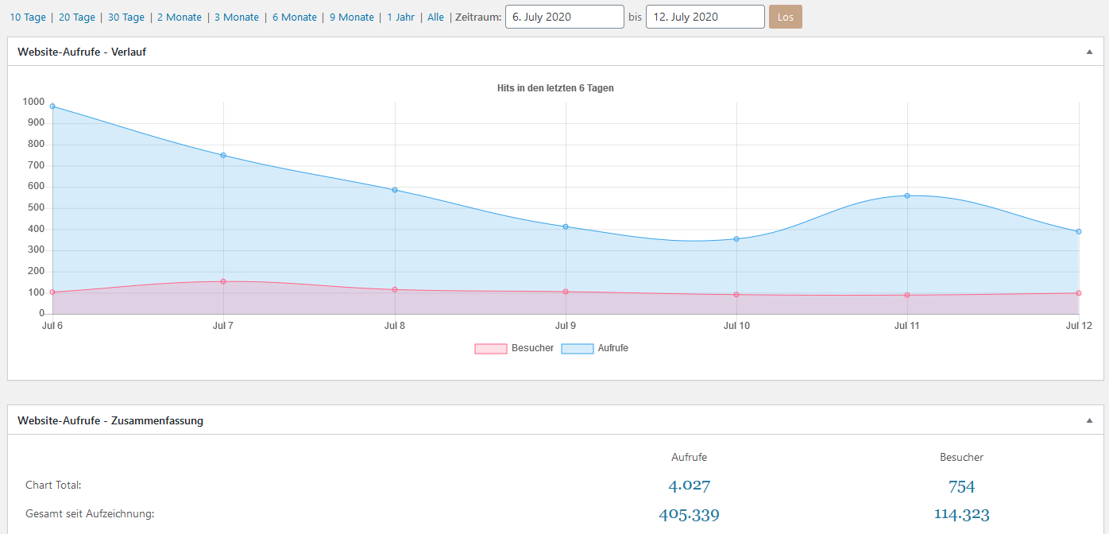Viewport: 1109px width, 534px height.
Task: Click the '1000' y-axis label
Action: point(34,102)
